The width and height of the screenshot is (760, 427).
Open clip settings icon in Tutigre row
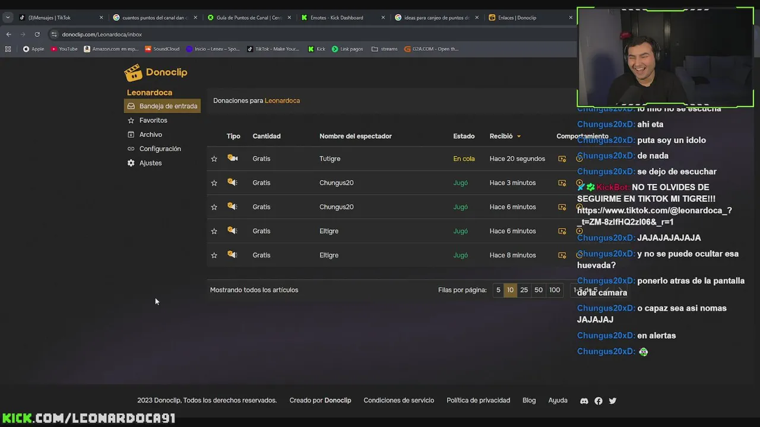click(562, 159)
